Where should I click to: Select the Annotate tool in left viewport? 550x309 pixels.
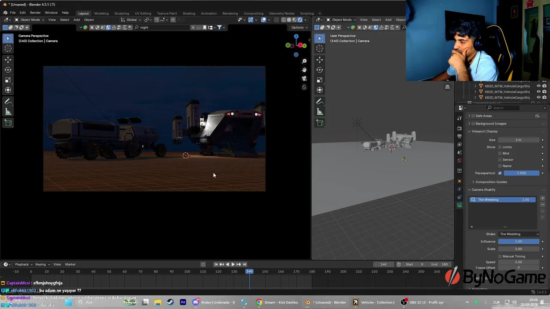tap(8, 102)
